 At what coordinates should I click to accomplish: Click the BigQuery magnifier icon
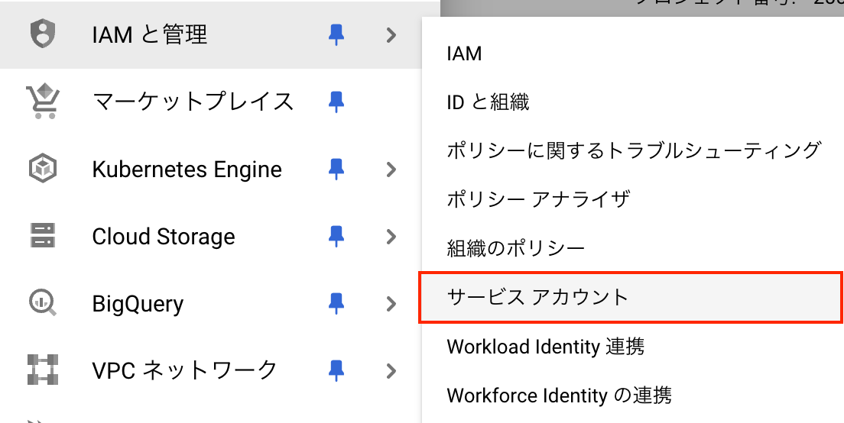pos(42,303)
